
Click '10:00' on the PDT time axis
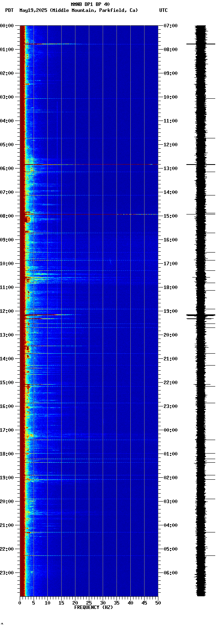tap(7, 264)
